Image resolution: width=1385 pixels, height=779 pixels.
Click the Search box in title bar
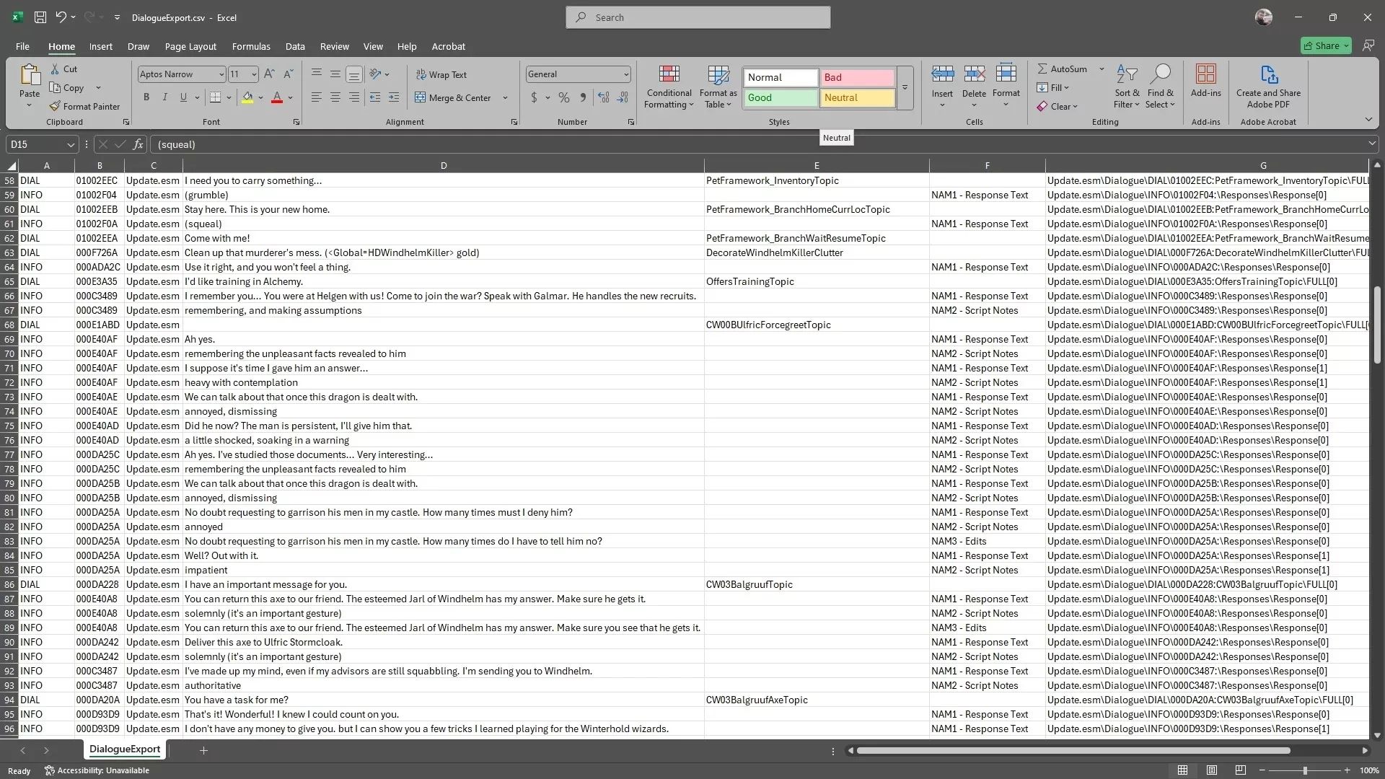(698, 17)
